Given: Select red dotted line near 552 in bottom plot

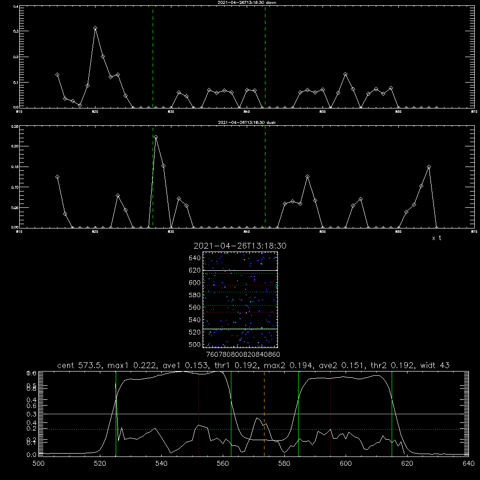Looking at the screenshot, I should 199,414.
